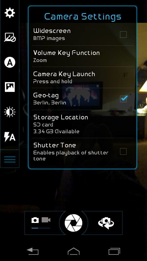The width and height of the screenshot is (147, 261).
Task: Change the auto flash mode icon
Action: 10,137
